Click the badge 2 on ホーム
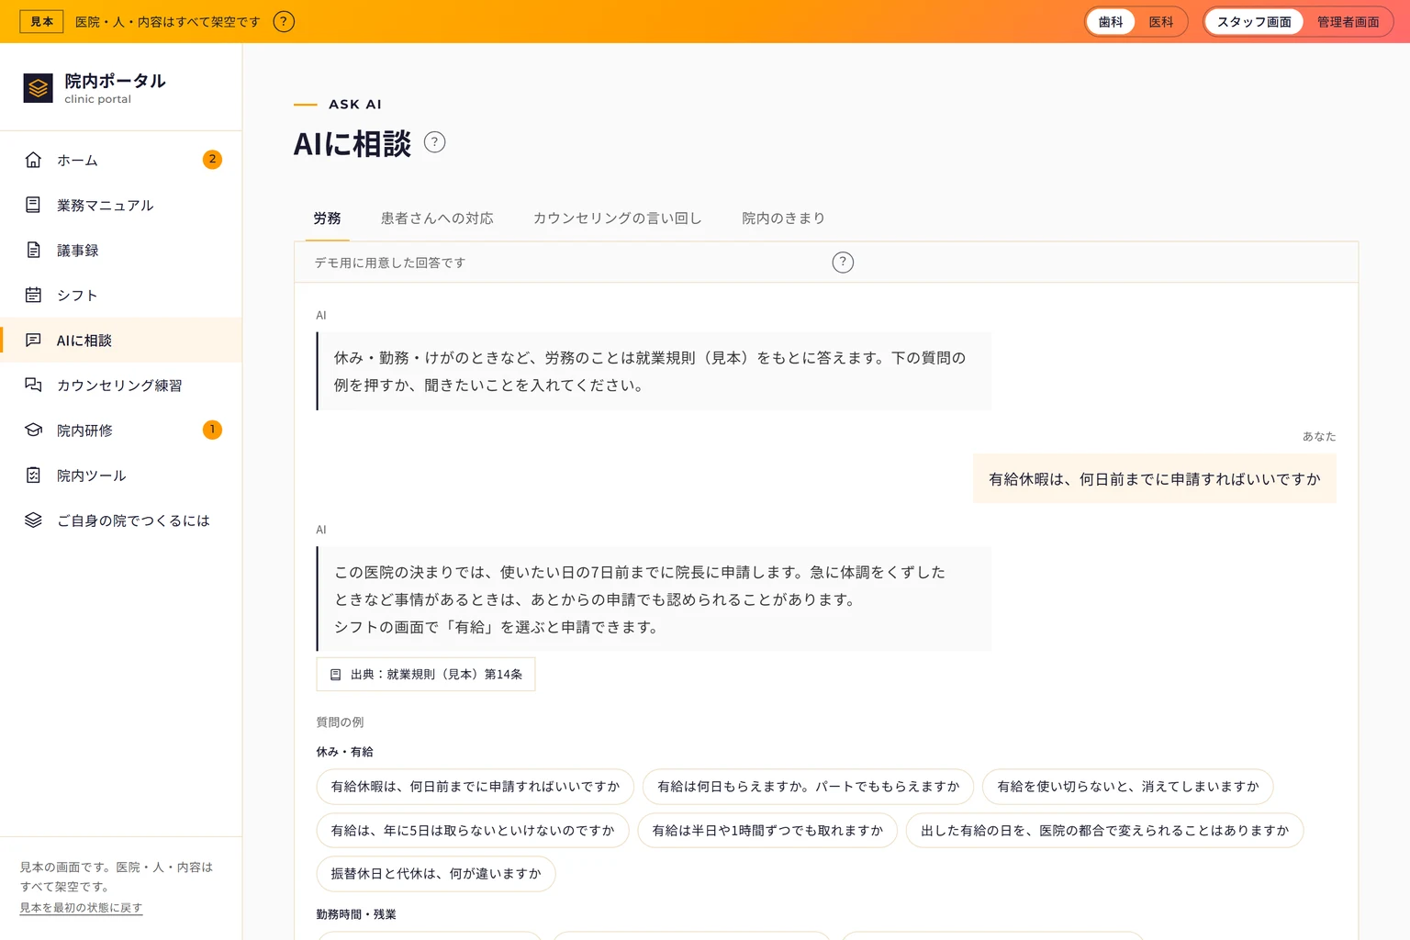1410x940 pixels. click(212, 160)
